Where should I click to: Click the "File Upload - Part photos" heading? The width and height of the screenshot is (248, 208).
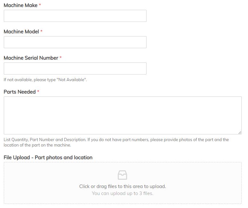(x=48, y=158)
